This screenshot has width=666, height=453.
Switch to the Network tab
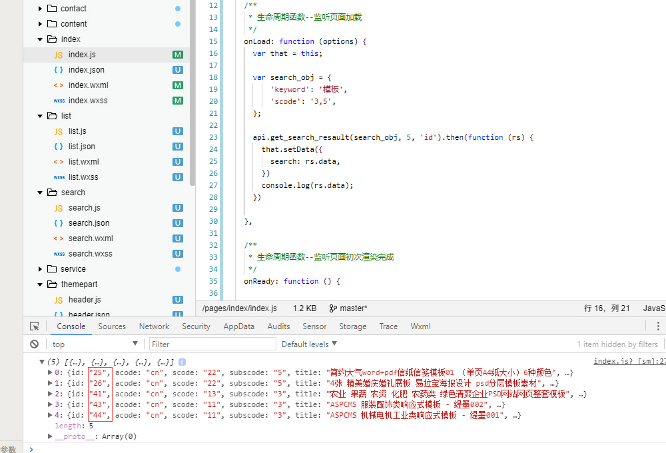[154, 326]
